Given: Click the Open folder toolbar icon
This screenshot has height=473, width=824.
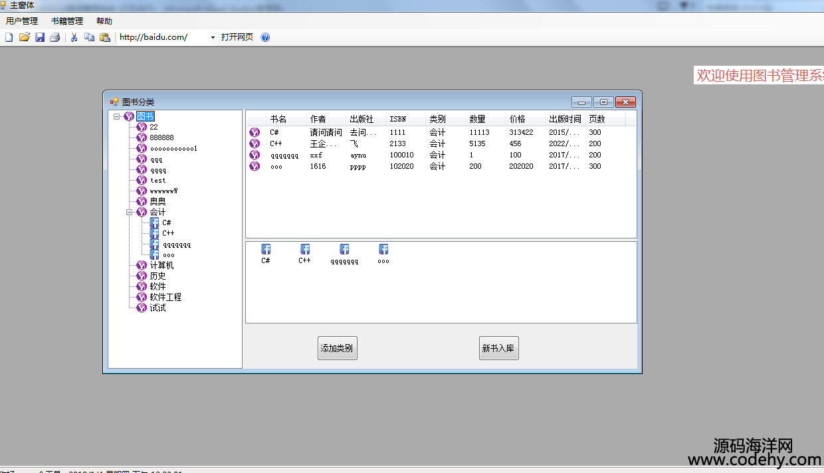Looking at the screenshot, I should coord(25,37).
